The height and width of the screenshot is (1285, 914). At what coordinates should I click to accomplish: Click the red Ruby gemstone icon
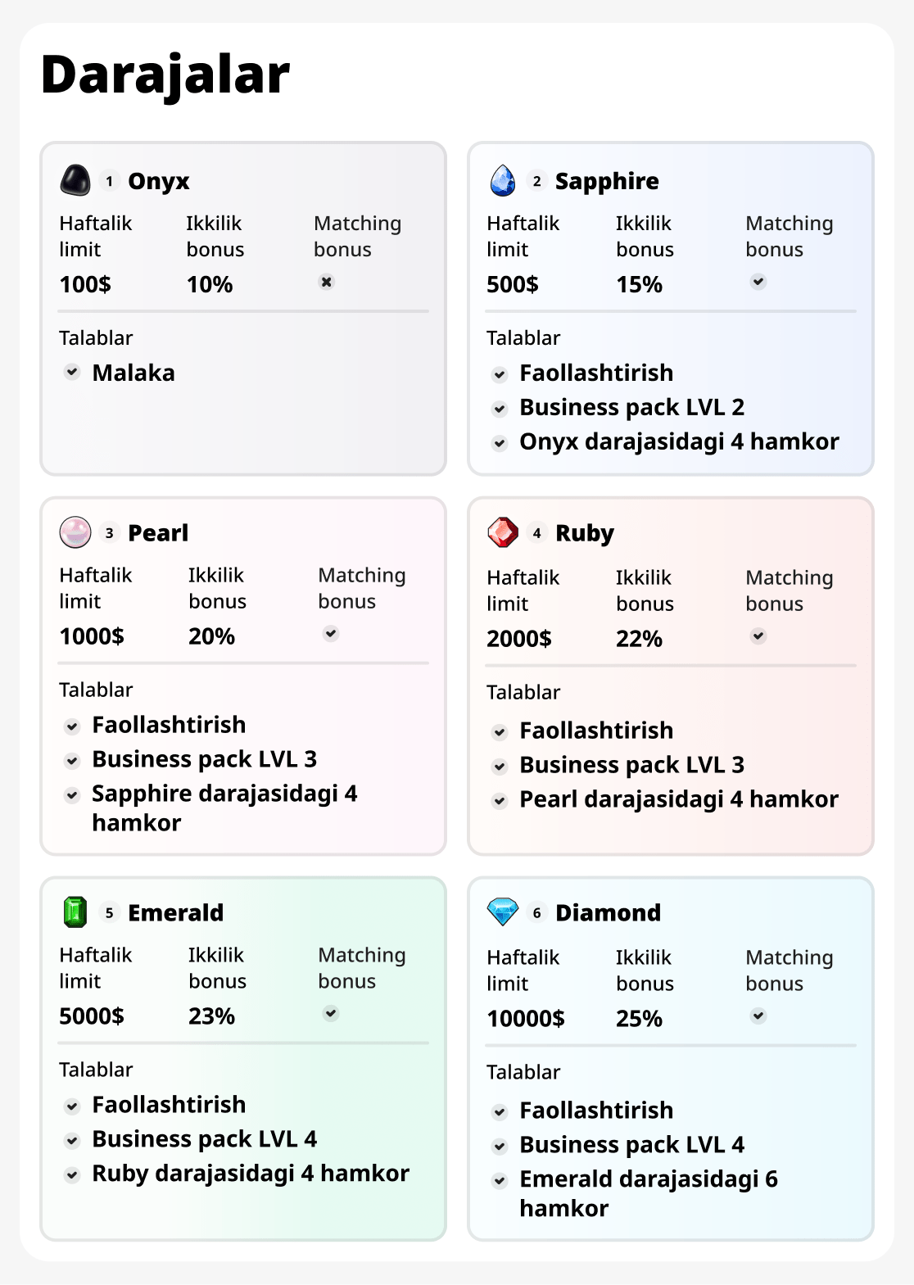tap(503, 532)
